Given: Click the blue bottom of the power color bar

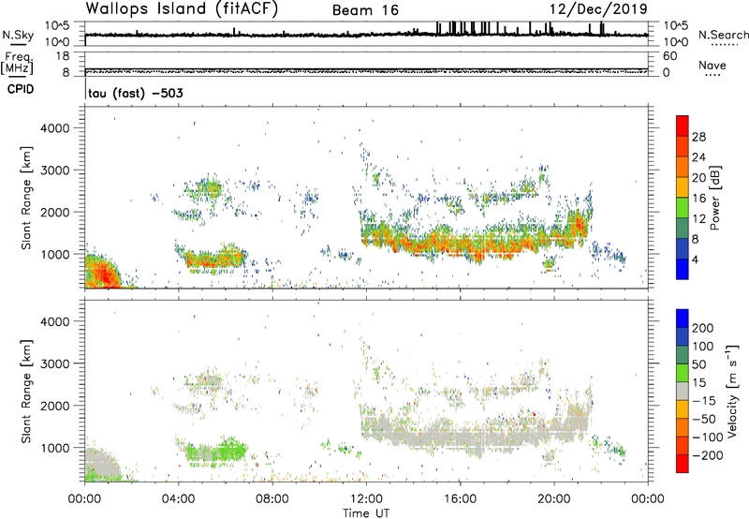Looking at the screenshot, I should point(683,270).
